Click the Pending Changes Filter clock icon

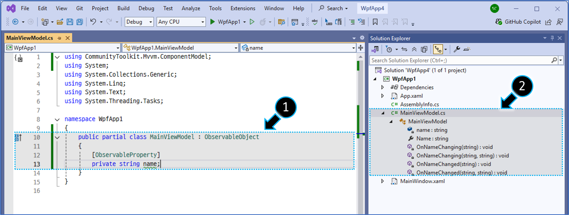388,49
